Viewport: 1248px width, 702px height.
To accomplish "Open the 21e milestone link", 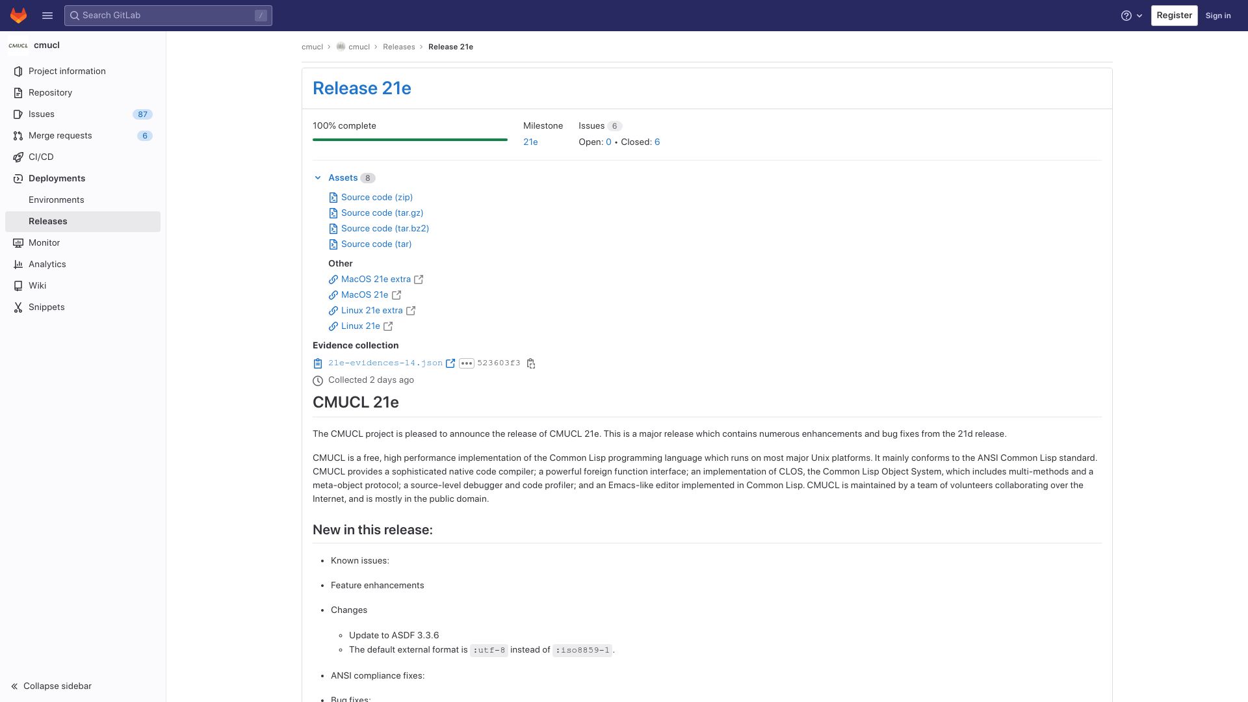I will tap(530, 142).
